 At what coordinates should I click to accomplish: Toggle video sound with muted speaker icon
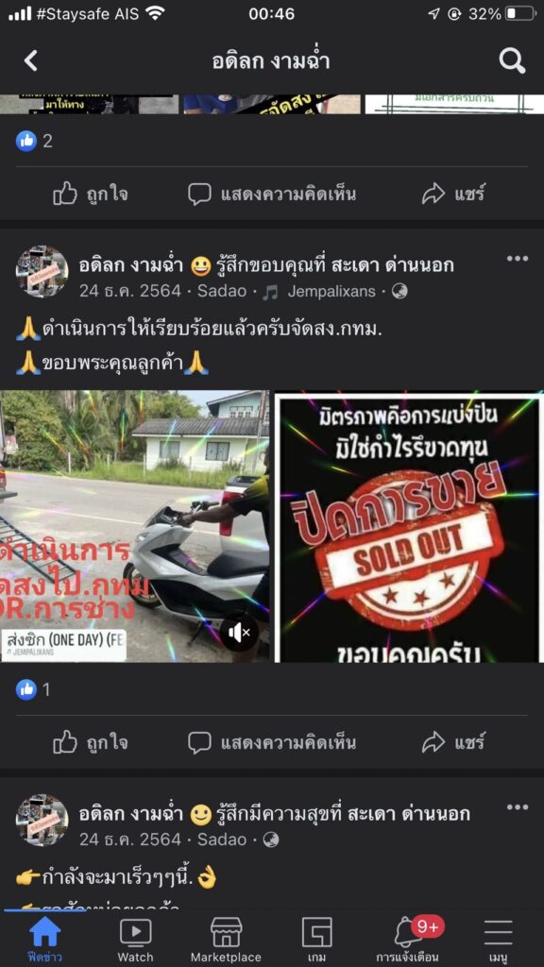[x=239, y=632]
